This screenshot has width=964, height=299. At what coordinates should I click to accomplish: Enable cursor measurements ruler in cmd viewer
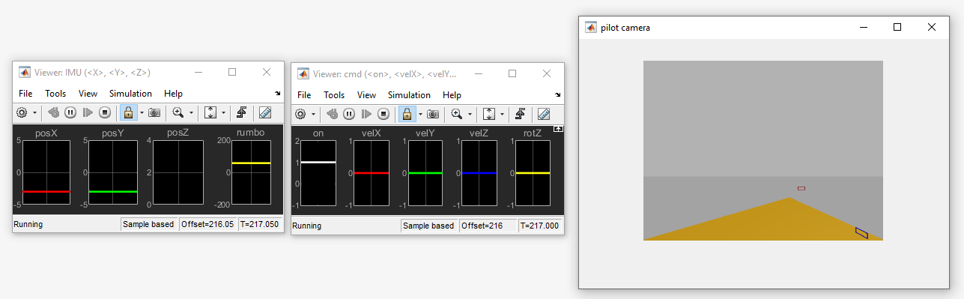pyautogui.click(x=544, y=114)
